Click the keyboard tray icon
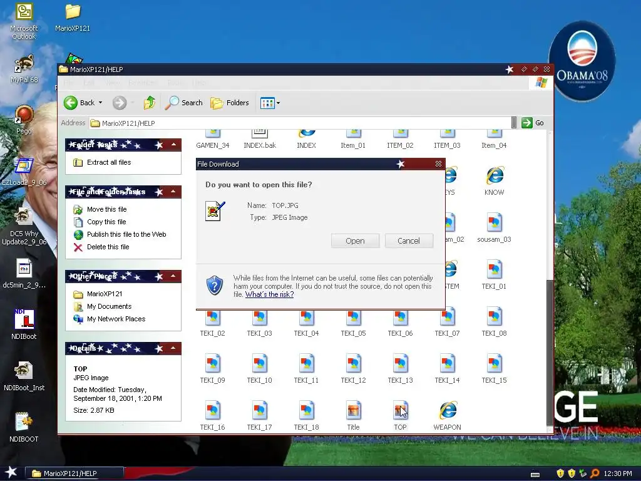Image resolution: width=641 pixels, height=481 pixels. pyautogui.click(x=535, y=475)
